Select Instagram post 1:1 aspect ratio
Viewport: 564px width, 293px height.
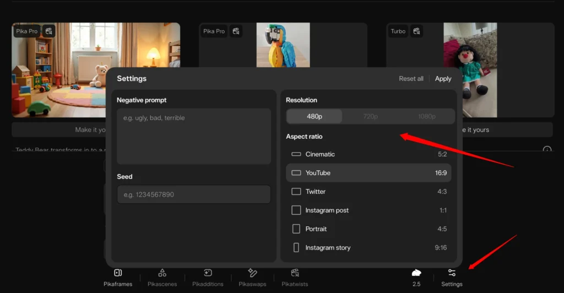(368, 210)
